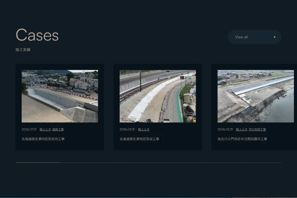Open the View all cases button

[255, 37]
